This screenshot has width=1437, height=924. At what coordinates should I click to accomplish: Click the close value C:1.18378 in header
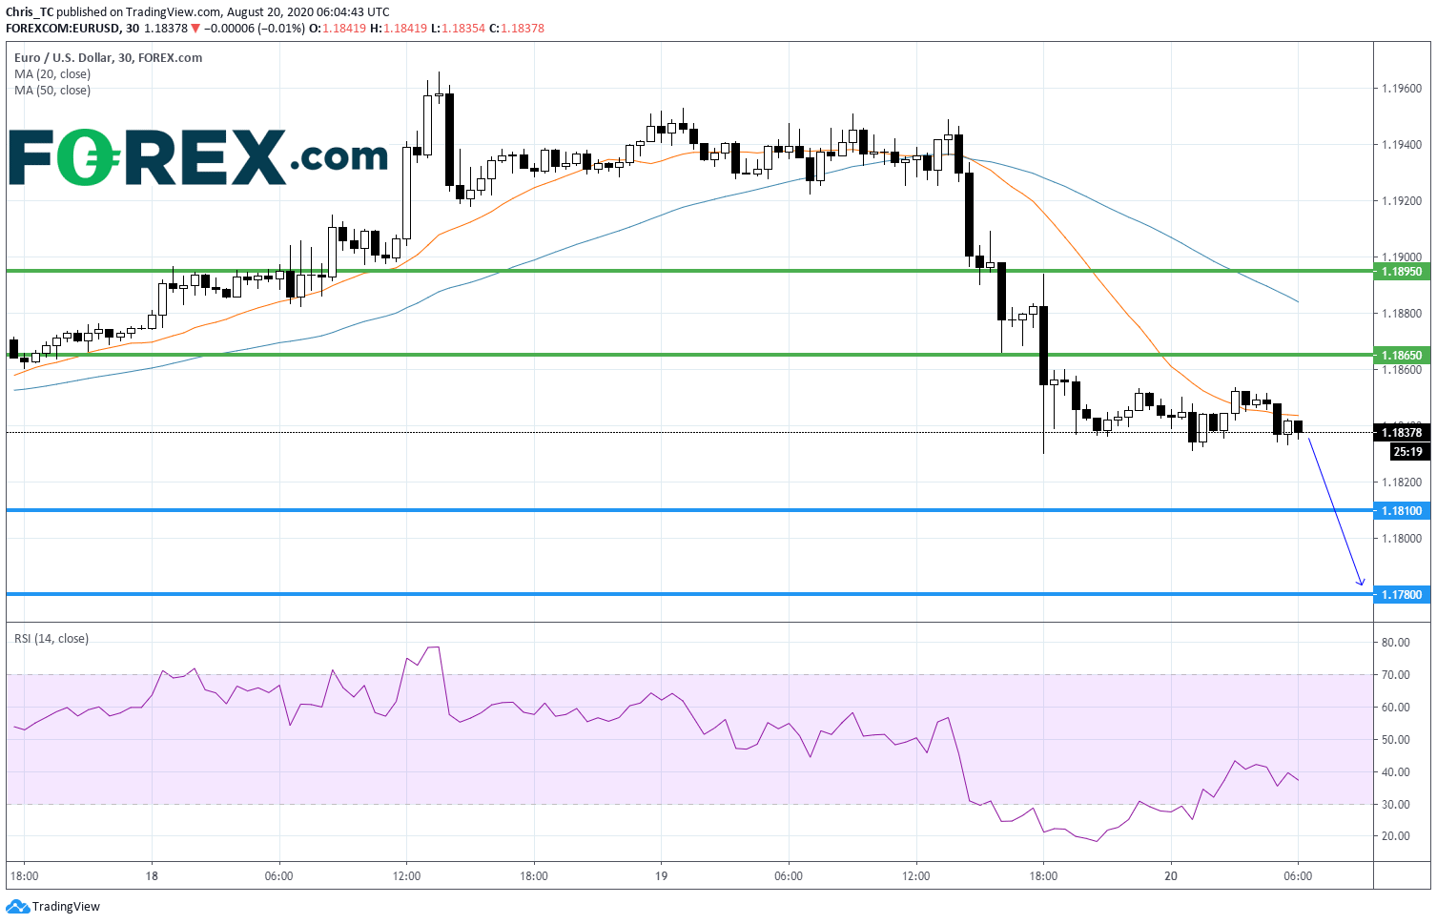pos(517,28)
